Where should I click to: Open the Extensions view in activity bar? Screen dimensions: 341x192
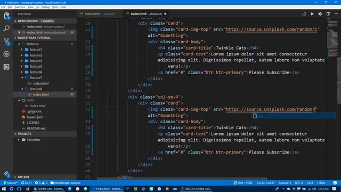pos(6,67)
